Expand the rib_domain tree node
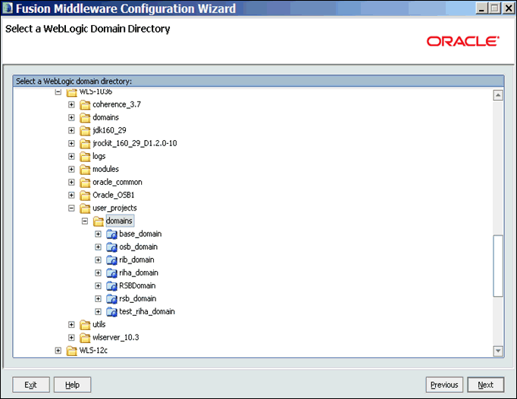The image size is (517, 399). pyautogui.click(x=98, y=260)
